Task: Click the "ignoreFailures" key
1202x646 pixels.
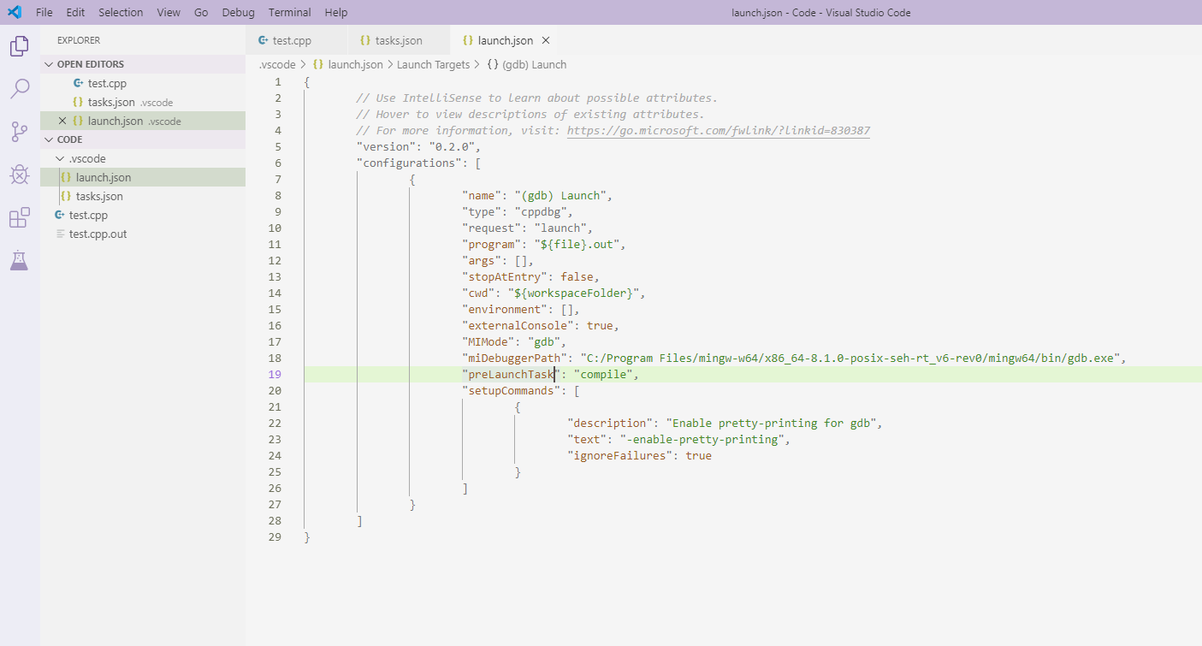Action: [620, 455]
